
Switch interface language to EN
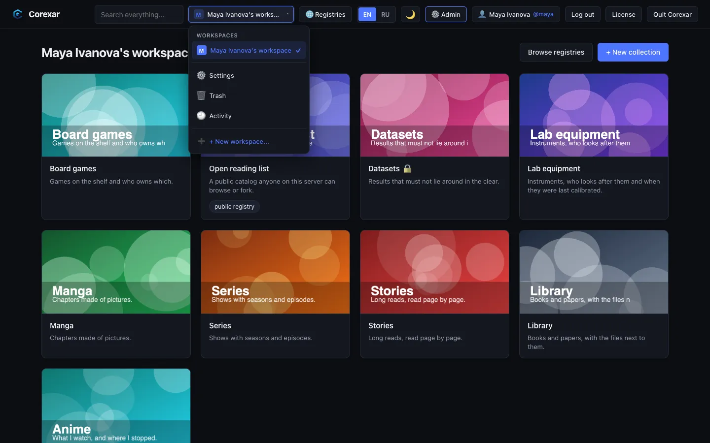click(367, 15)
